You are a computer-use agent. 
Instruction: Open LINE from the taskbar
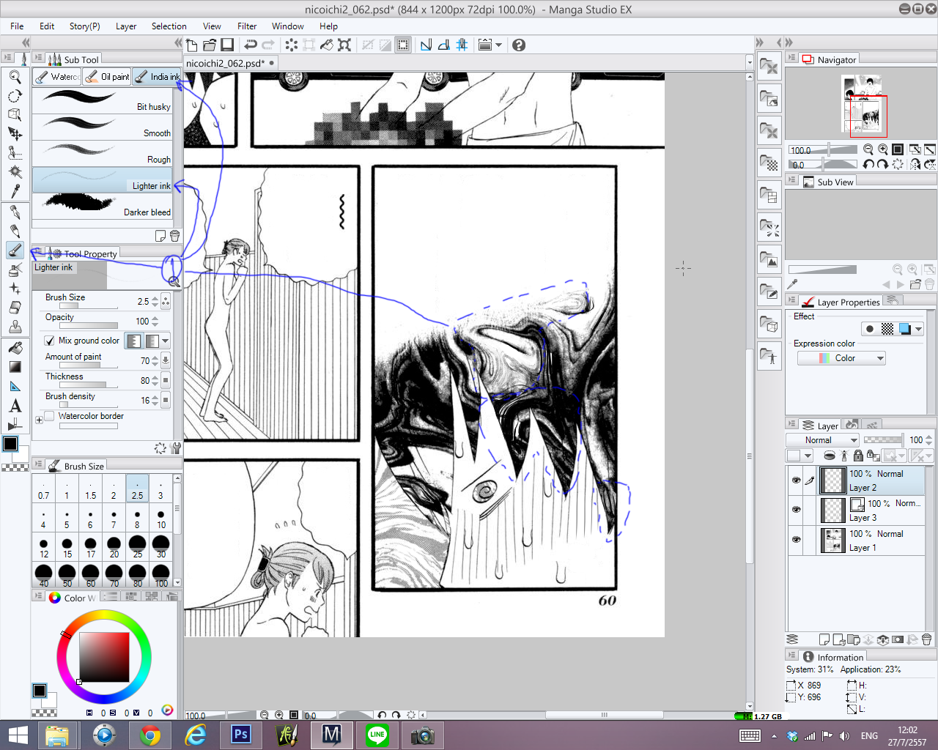[377, 735]
